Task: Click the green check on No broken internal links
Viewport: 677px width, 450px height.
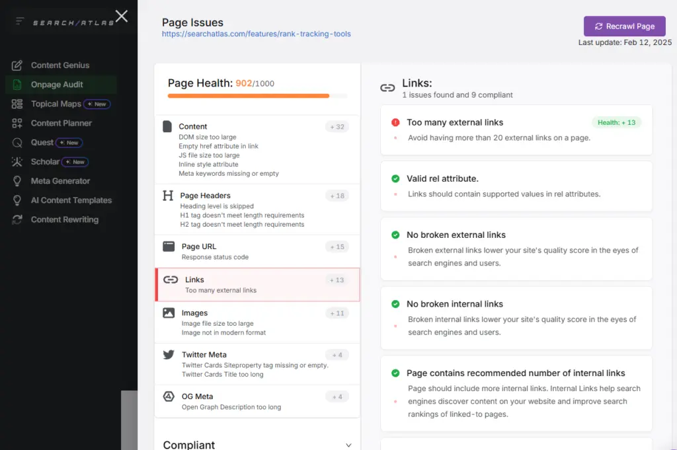Action: pyautogui.click(x=395, y=304)
